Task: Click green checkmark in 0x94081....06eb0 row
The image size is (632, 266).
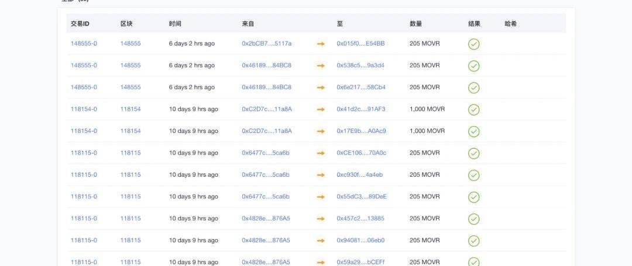Action: [473, 240]
